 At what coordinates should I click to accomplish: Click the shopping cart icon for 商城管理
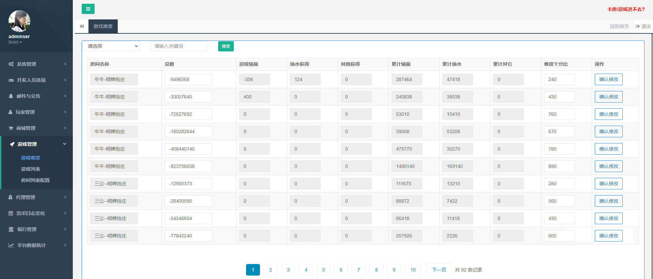click(x=11, y=128)
